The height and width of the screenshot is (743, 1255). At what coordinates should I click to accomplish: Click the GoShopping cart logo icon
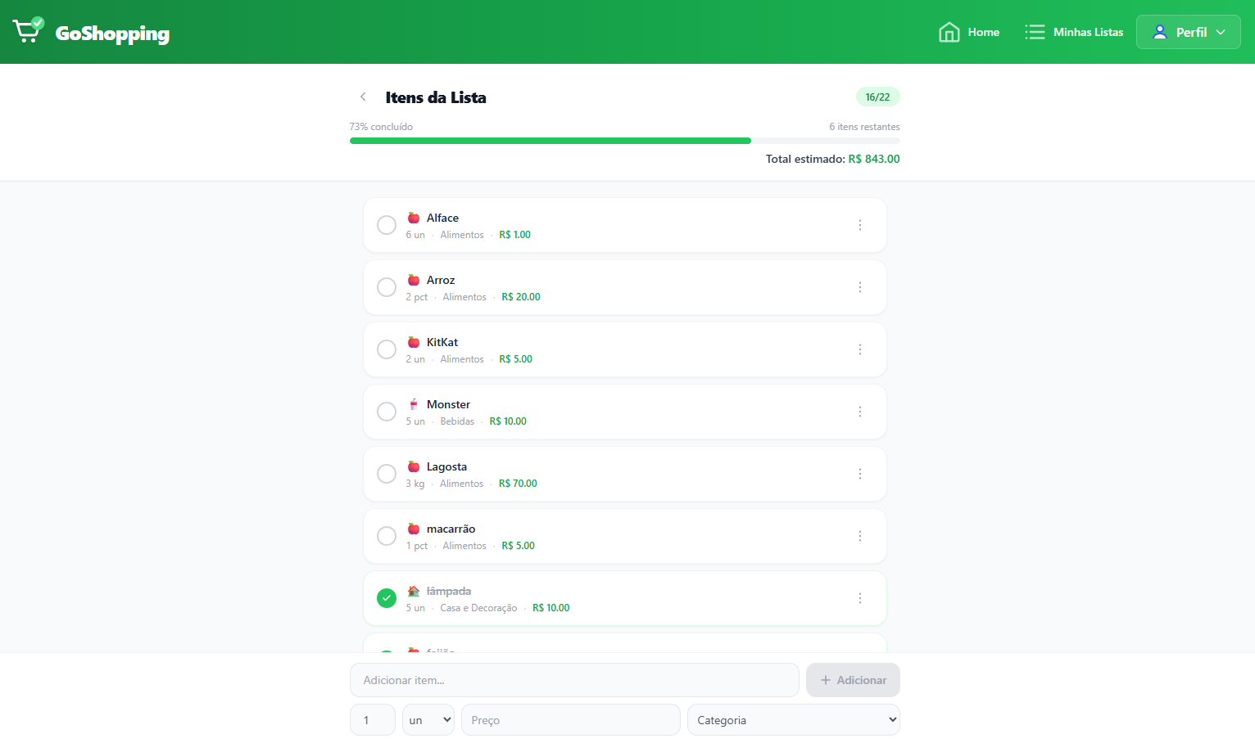coord(28,31)
